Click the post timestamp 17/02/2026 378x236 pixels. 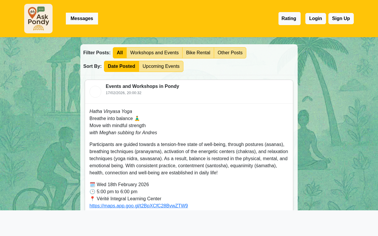[123, 92]
